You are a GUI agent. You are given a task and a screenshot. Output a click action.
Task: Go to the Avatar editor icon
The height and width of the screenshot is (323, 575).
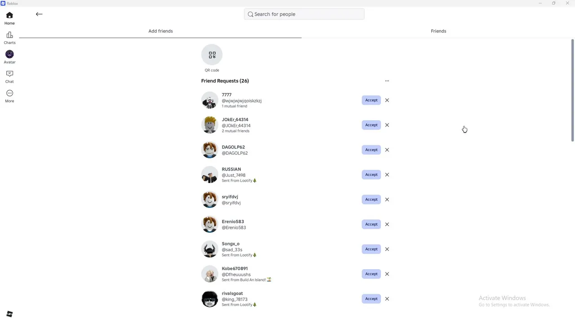pos(9,57)
